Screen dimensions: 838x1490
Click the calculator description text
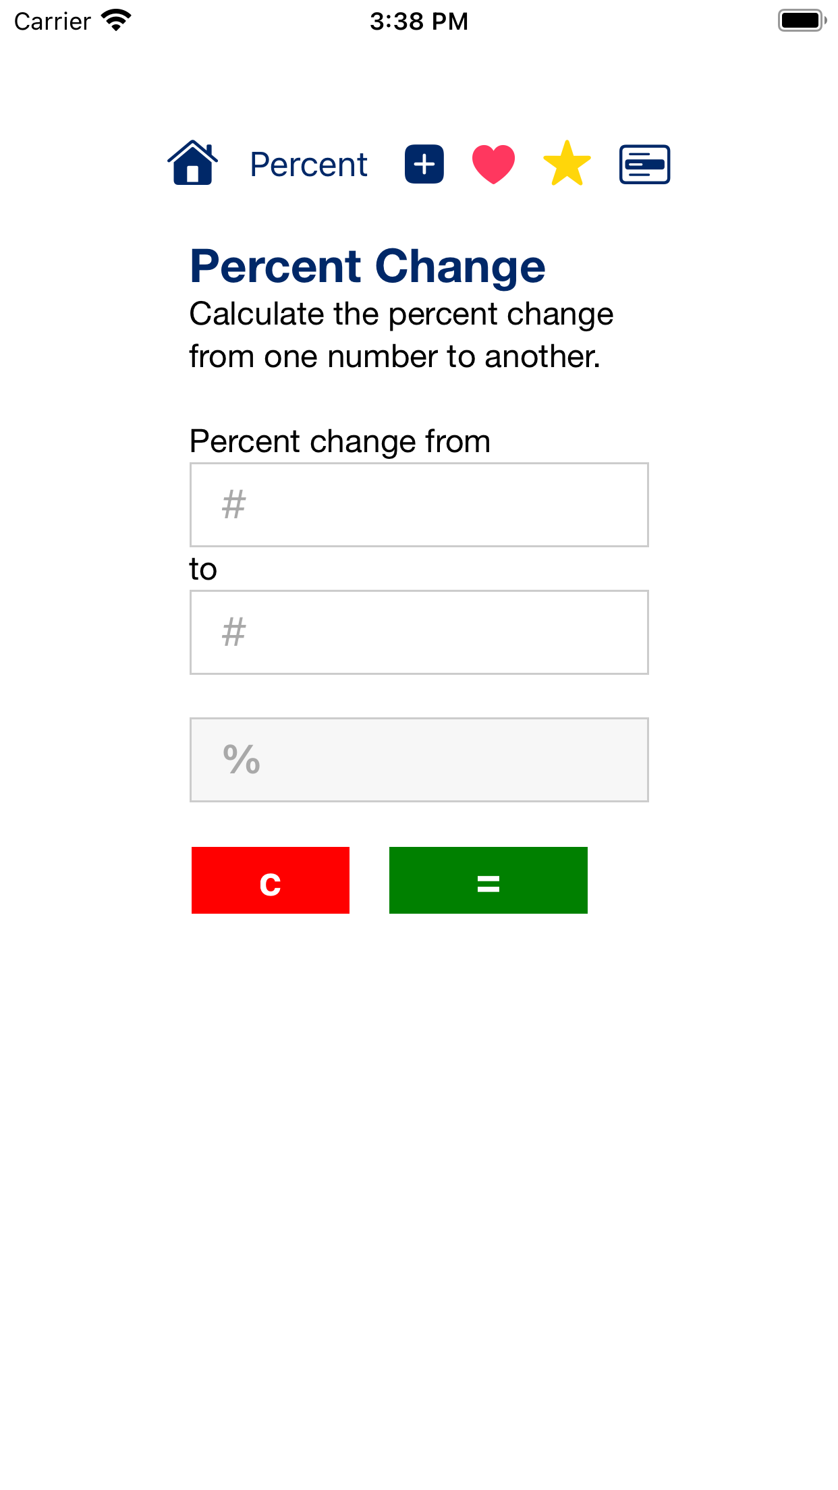point(401,335)
